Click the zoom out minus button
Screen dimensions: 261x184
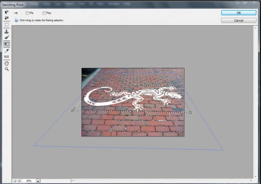point(14,180)
